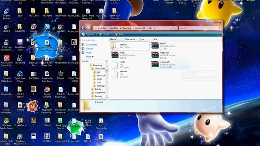This screenshot has width=260, height=146.
Task: Open QuickTime Player shortcut
Action: (20, 77)
